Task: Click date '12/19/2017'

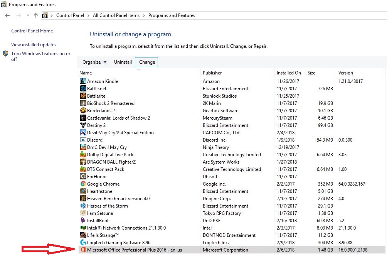Action: (288, 147)
